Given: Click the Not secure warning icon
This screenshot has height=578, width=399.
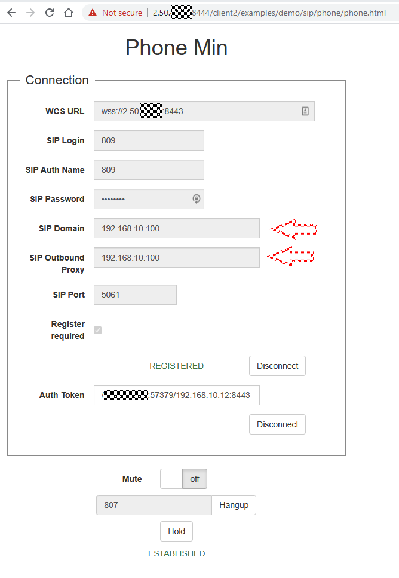Looking at the screenshot, I should 92,13.
